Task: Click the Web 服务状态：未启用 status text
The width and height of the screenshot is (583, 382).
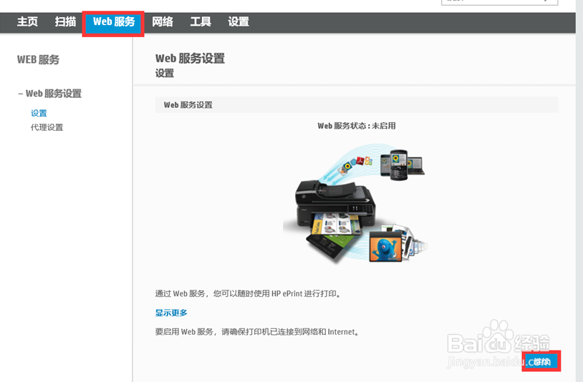Action: 357,126
